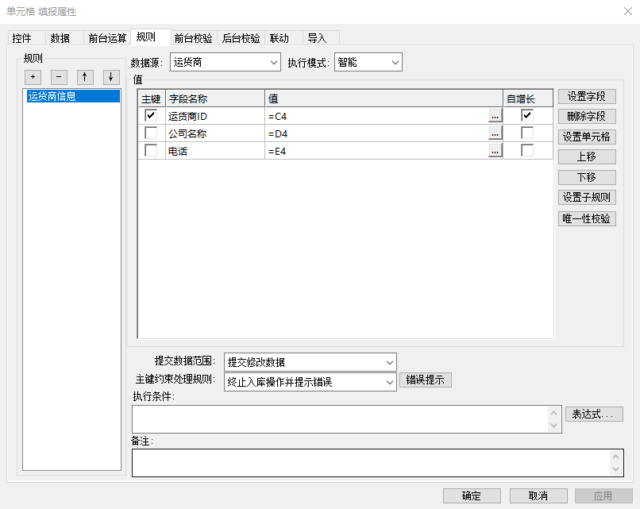Click the 设置字段 button
Viewport: 640px width, 509px height.
(587, 96)
